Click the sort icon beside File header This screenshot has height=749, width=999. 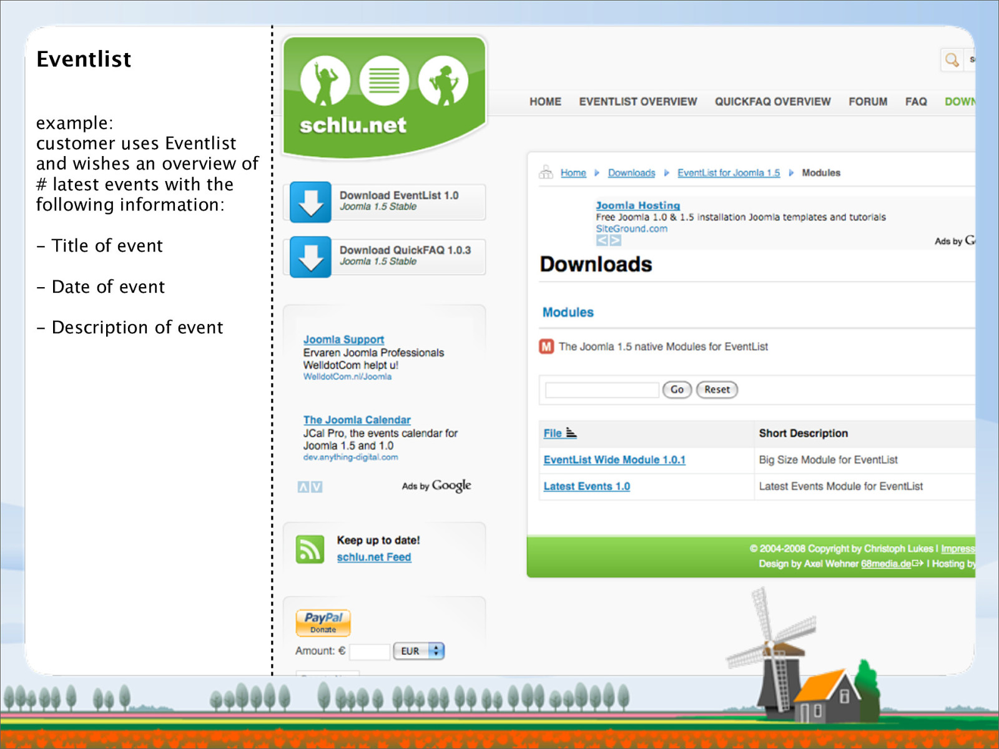pyautogui.click(x=571, y=433)
